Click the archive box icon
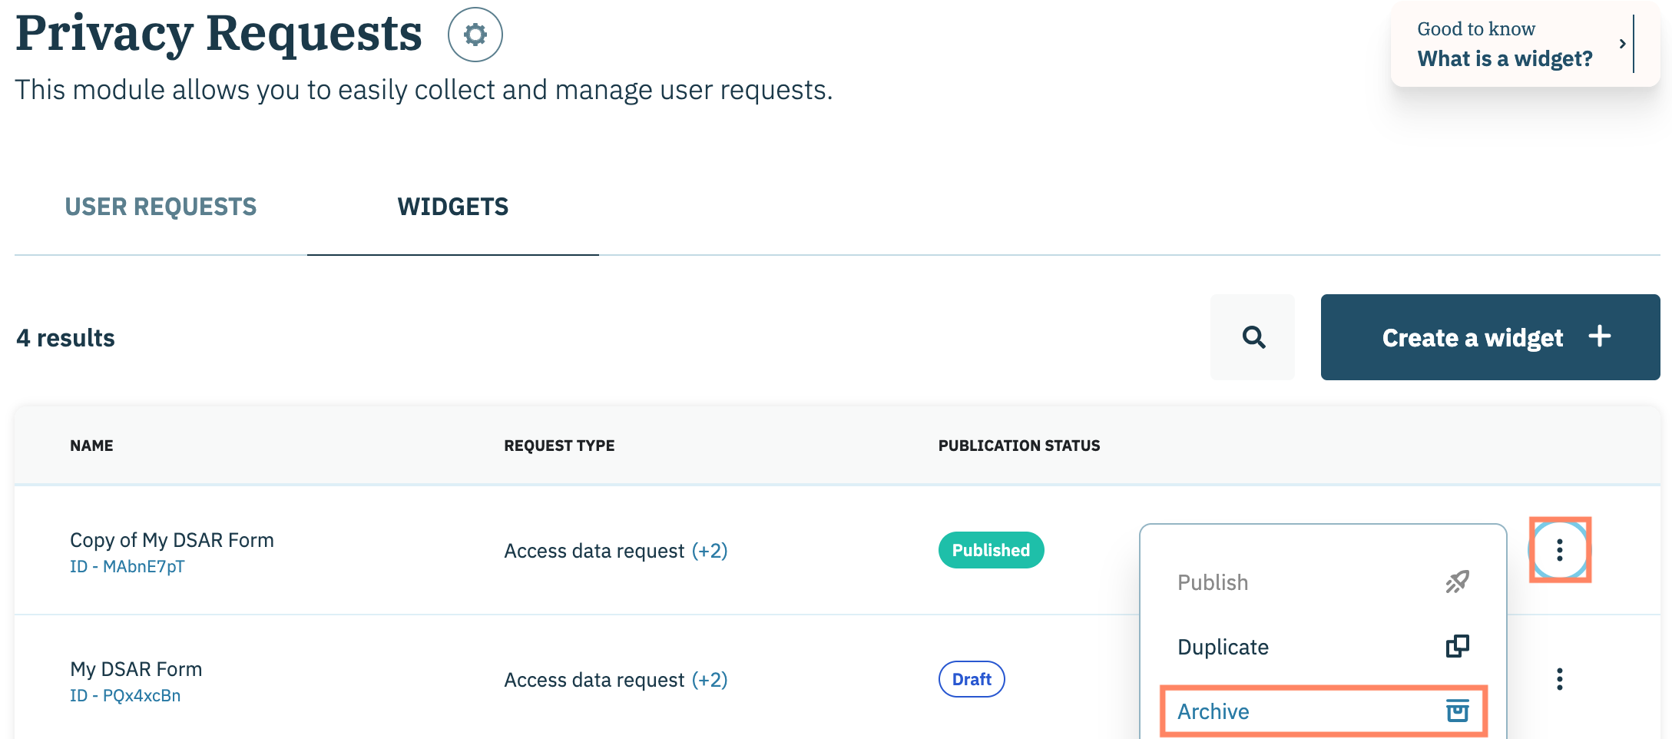This screenshot has height=739, width=1672. point(1457,711)
